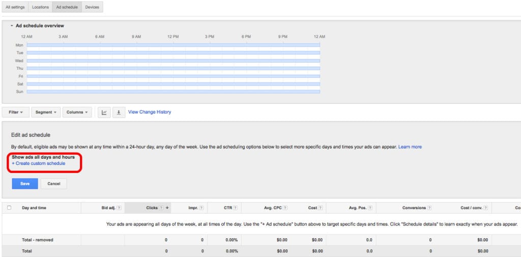521x257 pixels.
Task: Switch to the Devices tab
Action: click(x=92, y=7)
